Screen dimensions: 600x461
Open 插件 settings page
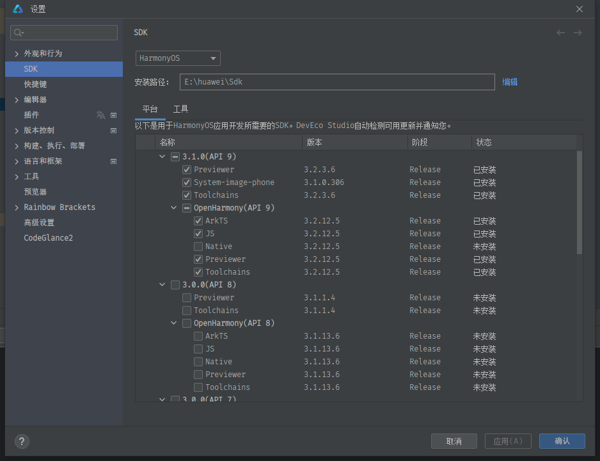pos(31,115)
